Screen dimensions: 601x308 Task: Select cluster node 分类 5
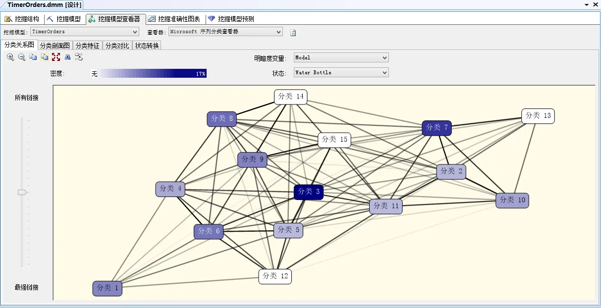288,230
